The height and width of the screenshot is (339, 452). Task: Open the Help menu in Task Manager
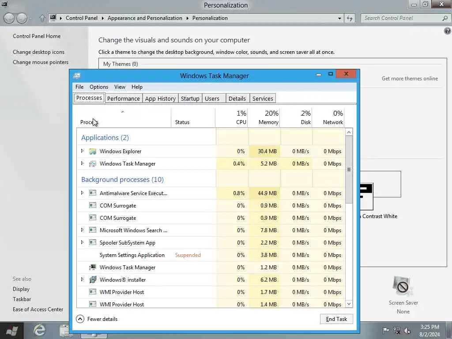137,87
